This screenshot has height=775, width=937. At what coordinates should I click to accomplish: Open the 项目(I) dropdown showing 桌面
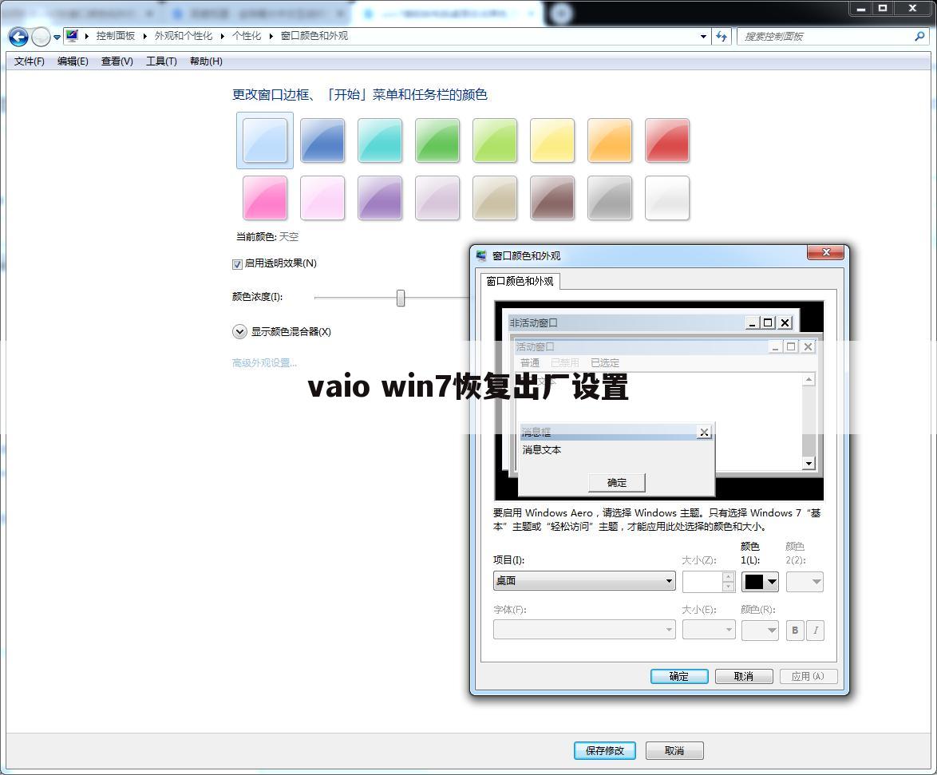(584, 580)
